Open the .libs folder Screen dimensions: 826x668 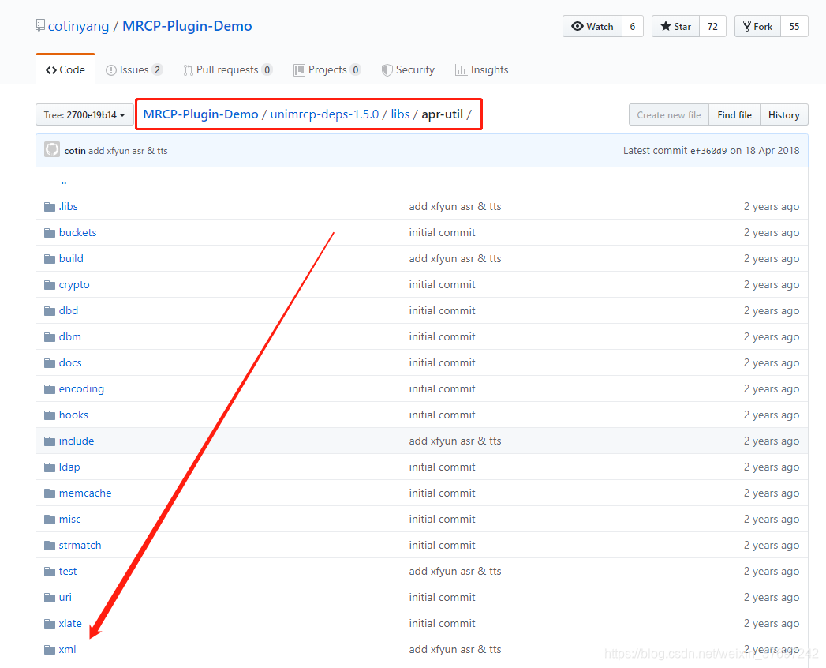point(69,206)
